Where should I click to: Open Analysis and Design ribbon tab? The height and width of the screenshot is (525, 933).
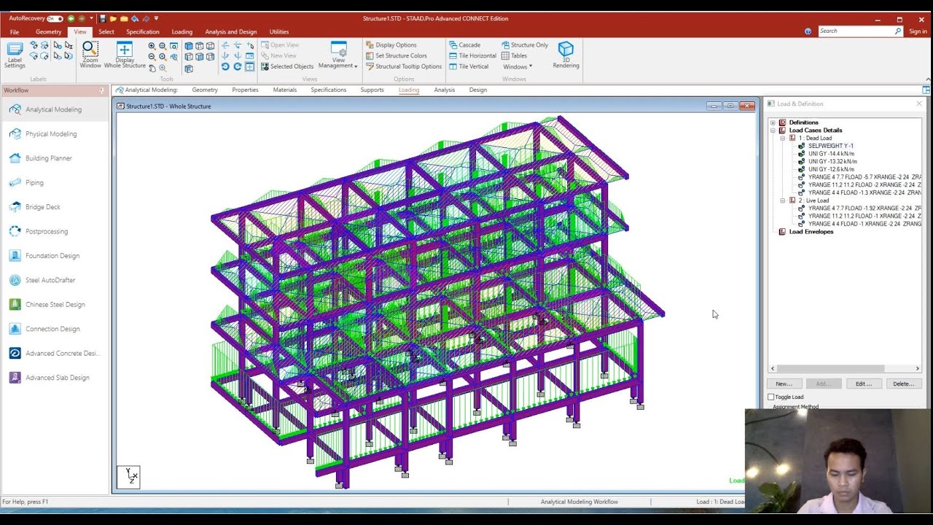(x=231, y=32)
